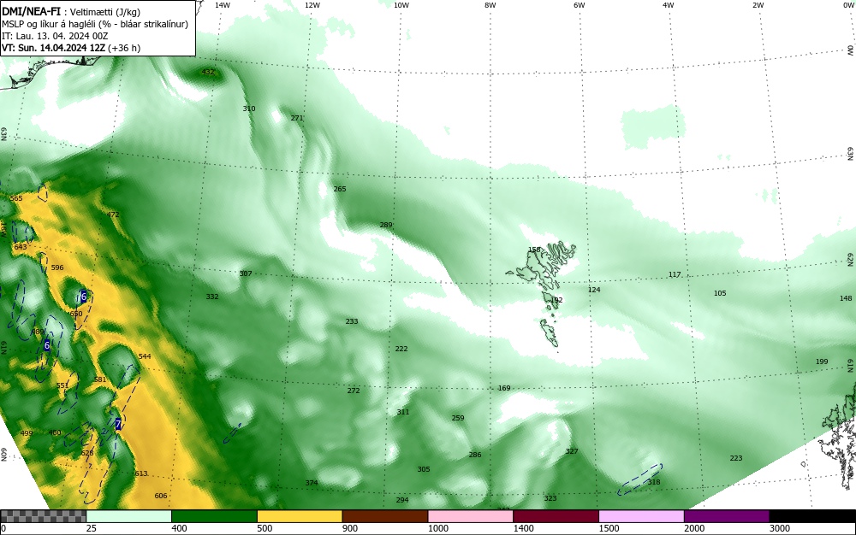Click the maroon 1400–1500 legend swatch
The height and width of the screenshot is (535, 856).
click(x=556, y=516)
